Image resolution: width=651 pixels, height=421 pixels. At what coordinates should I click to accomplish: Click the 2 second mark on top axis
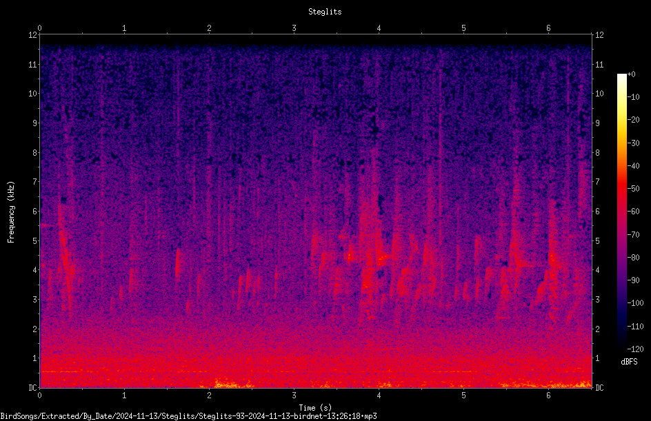pos(209,28)
